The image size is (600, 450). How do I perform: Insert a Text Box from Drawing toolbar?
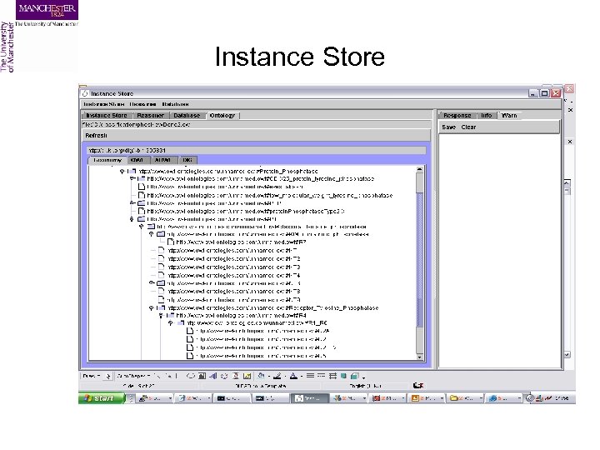[202, 376]
